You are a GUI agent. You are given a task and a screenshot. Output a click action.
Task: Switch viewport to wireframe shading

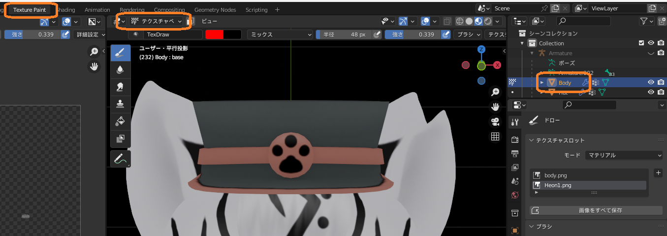coord(460,21)
